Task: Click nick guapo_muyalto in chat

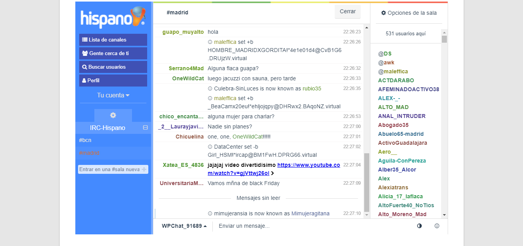Action: 183,32
